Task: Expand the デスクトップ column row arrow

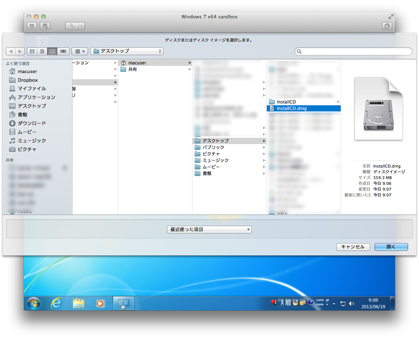Action: (264, 141)
